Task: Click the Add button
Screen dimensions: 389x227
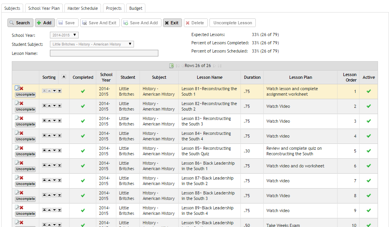Action: (x=45, y=23)
